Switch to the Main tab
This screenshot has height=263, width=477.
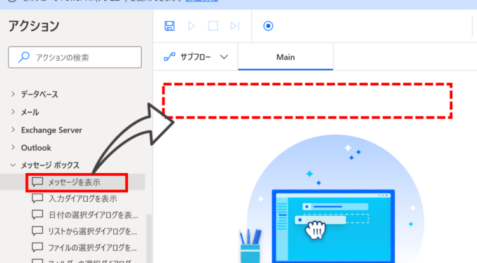pyautogui.click(x=286, y=57)
